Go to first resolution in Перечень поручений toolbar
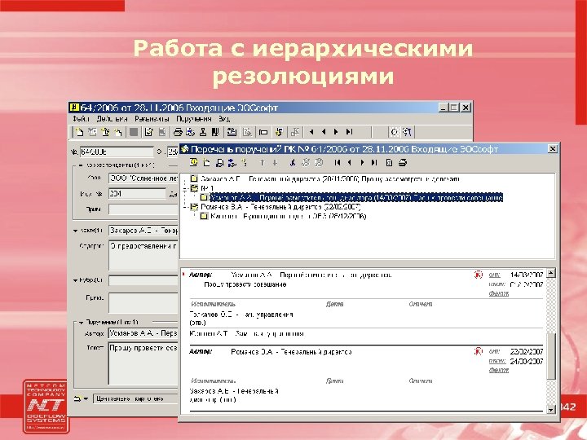Screen dimensions: 587x440 tap(338, 162)
